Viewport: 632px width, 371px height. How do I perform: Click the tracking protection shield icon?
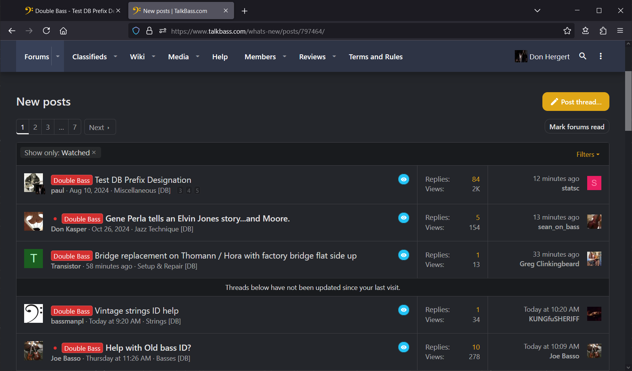[136, 31]
